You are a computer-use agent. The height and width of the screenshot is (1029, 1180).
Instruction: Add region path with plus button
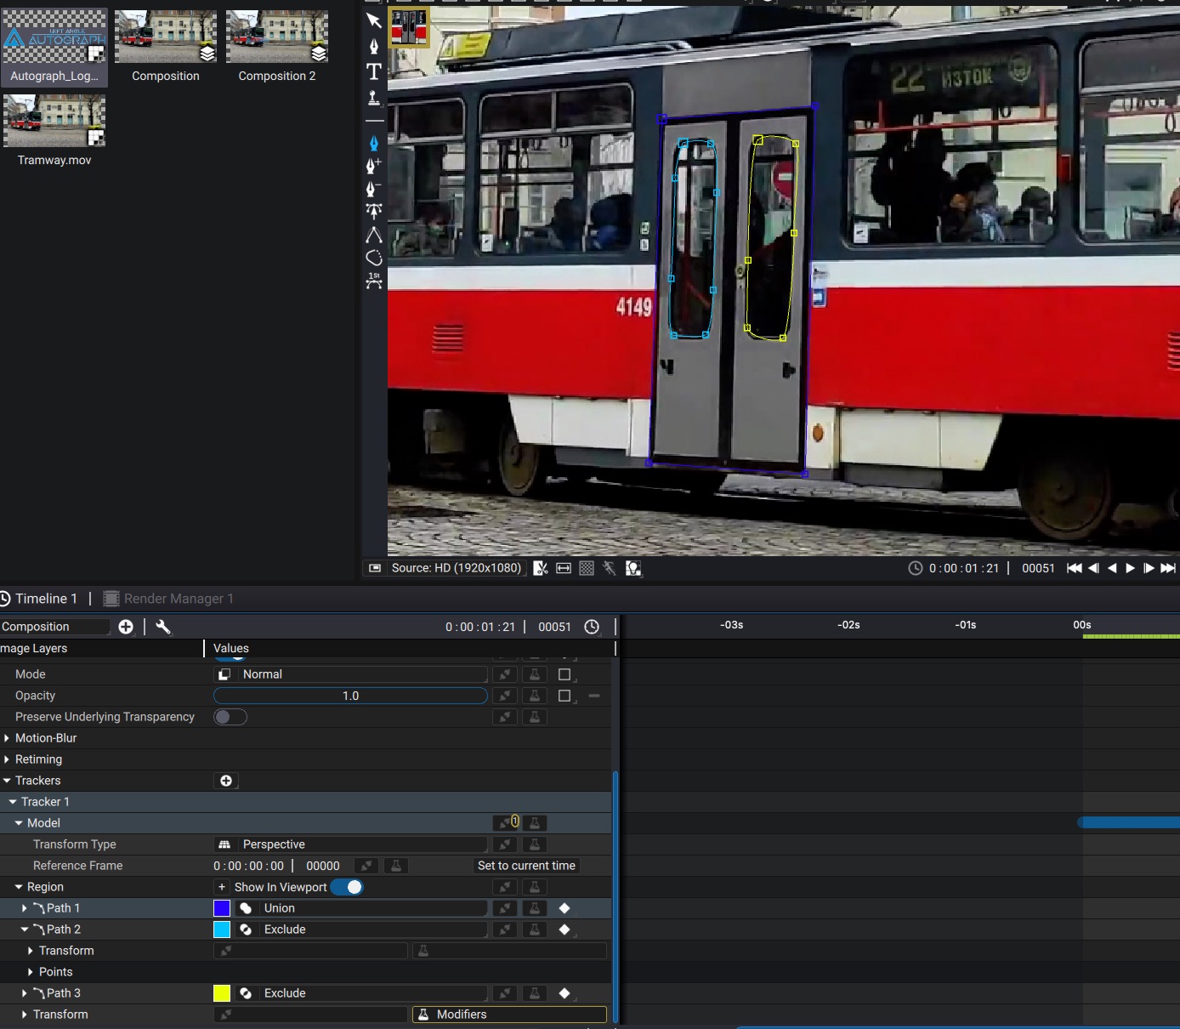[x=222, y=887]
